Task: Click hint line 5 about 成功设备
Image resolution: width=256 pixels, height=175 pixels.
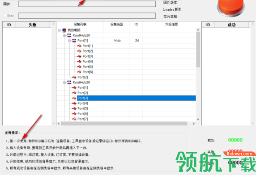Action: click(60, 168)
